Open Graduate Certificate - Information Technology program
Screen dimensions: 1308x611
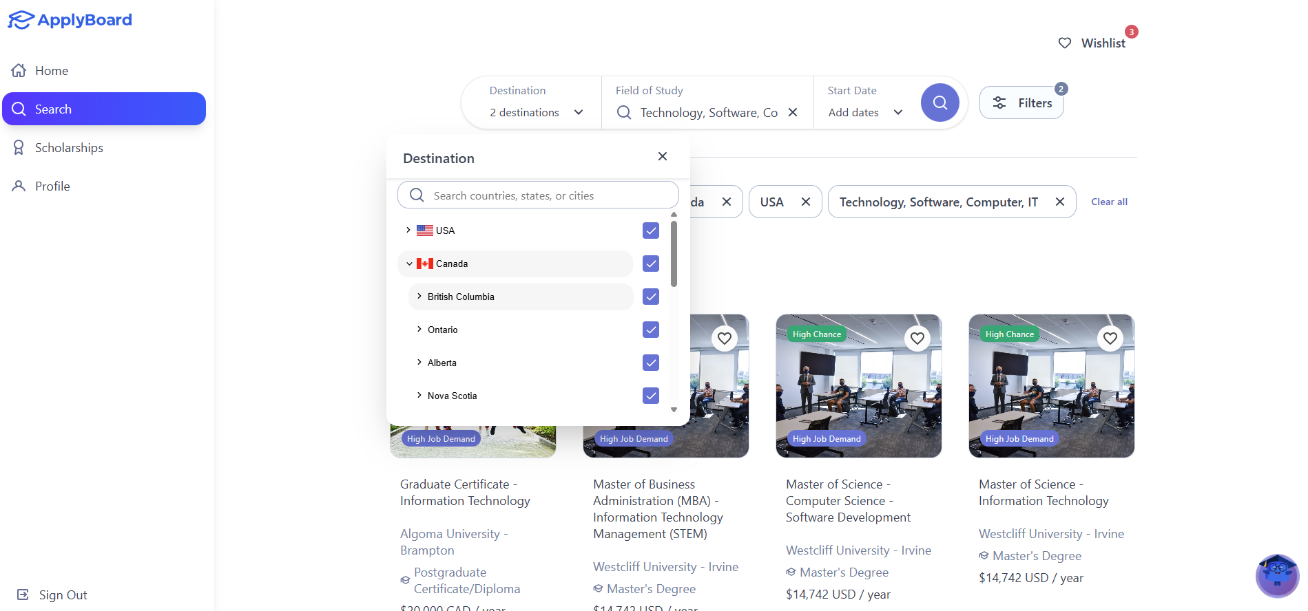coord(465,493)
